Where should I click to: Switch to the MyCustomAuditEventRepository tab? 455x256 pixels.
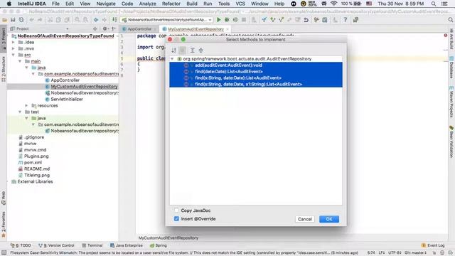coord(196,29)
